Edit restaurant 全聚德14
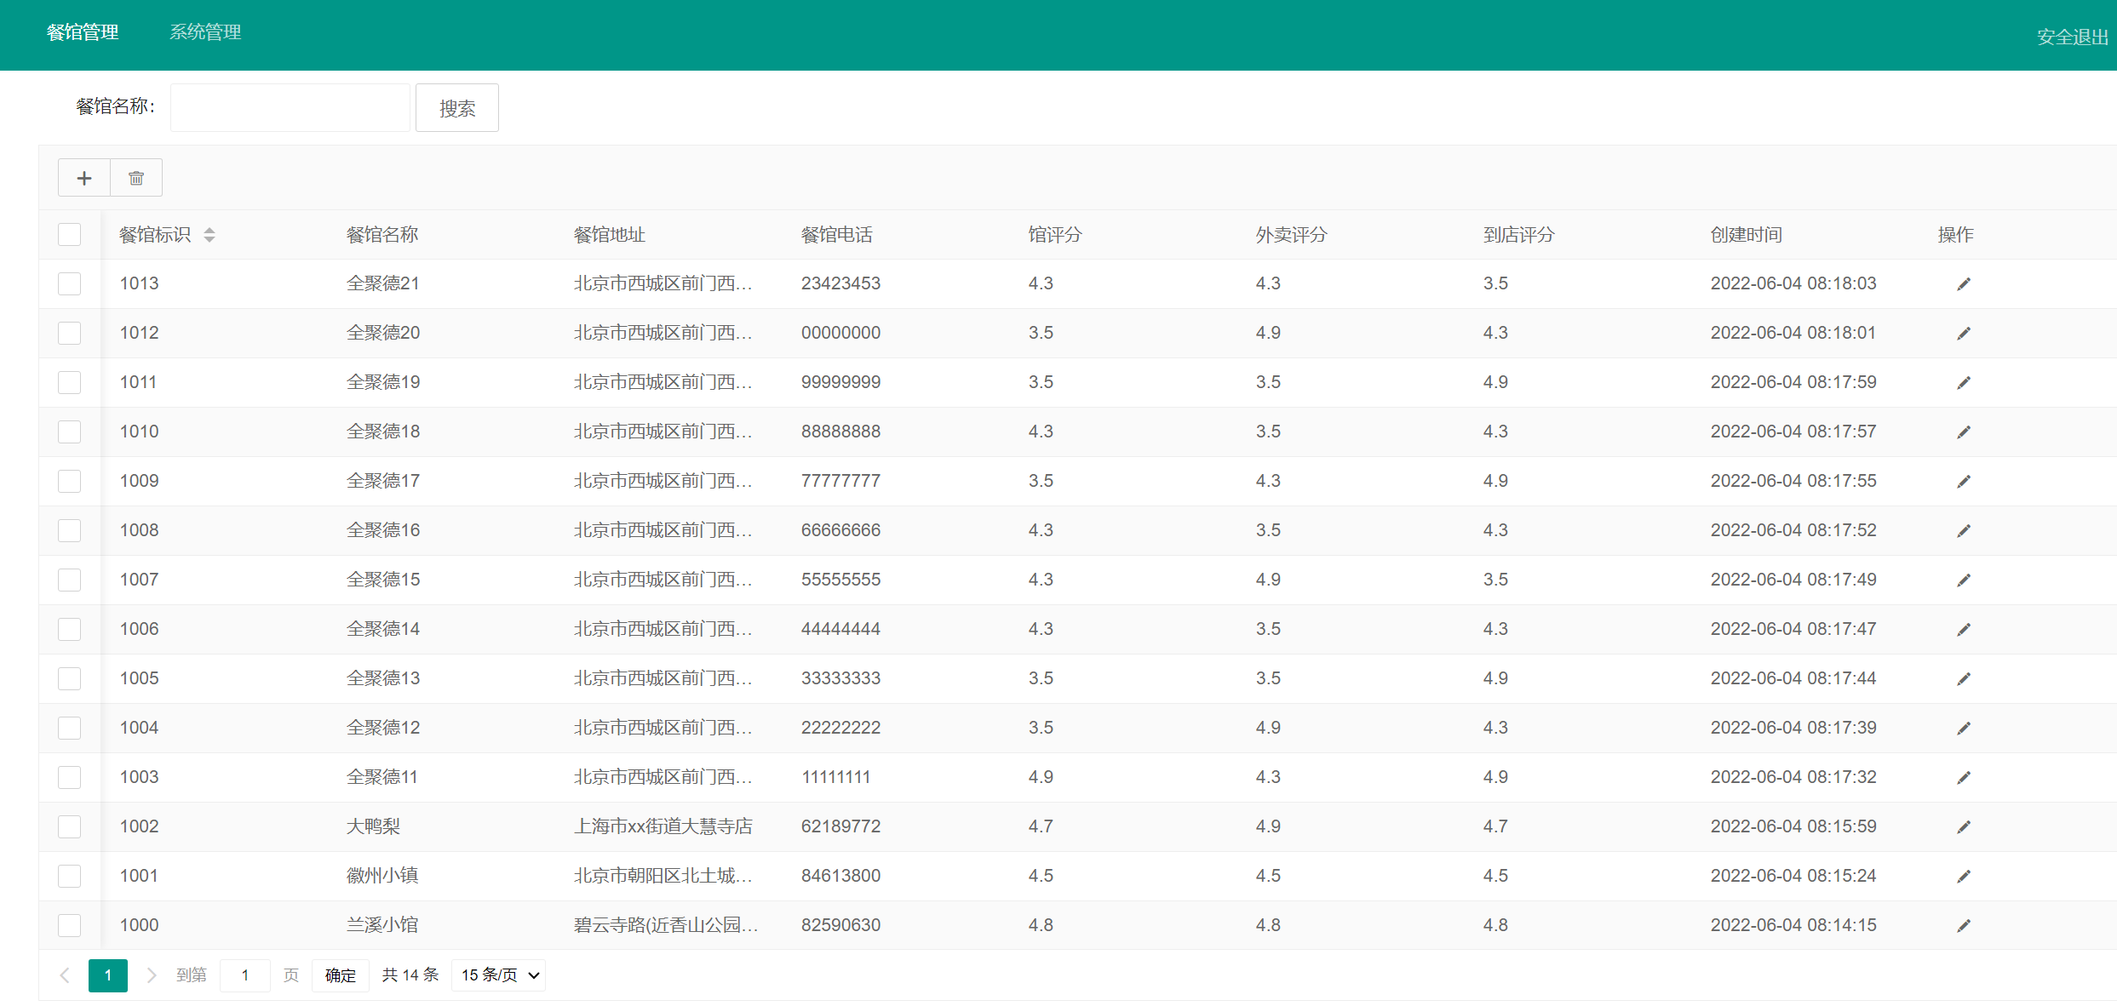Screen dimensions: 2117x1006 click(x=1964, y=629)
